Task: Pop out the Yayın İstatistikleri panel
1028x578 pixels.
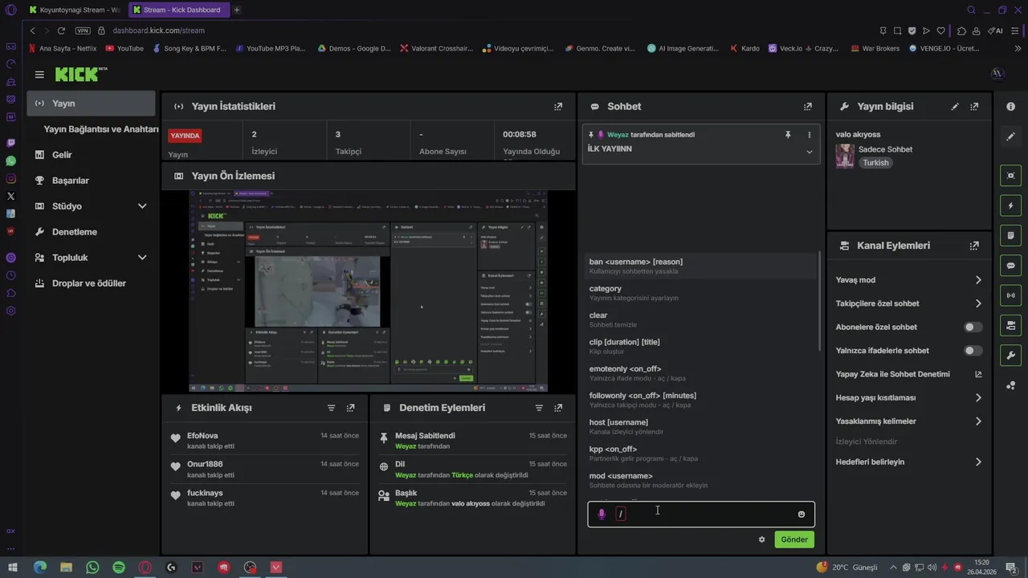Action: 558,107
